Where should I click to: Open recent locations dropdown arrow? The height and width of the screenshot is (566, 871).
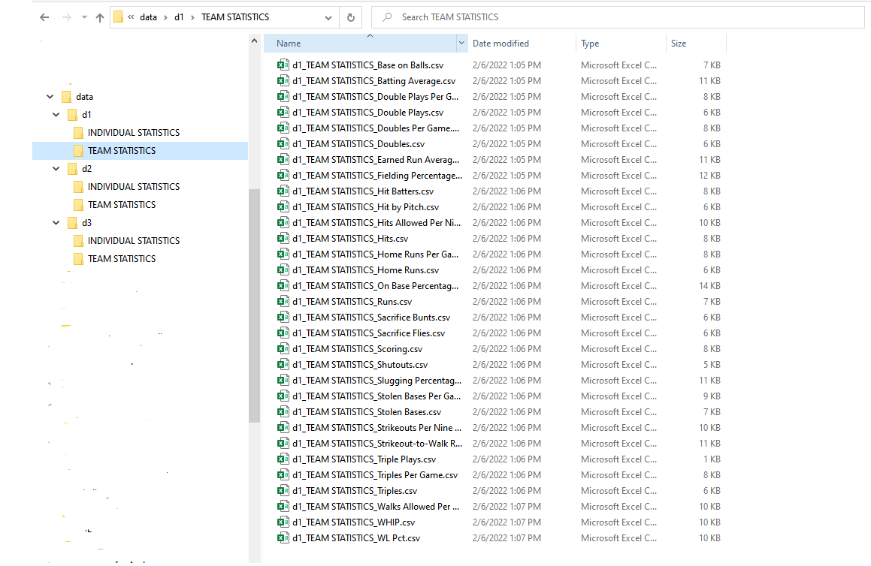click(x=84, y=17)
